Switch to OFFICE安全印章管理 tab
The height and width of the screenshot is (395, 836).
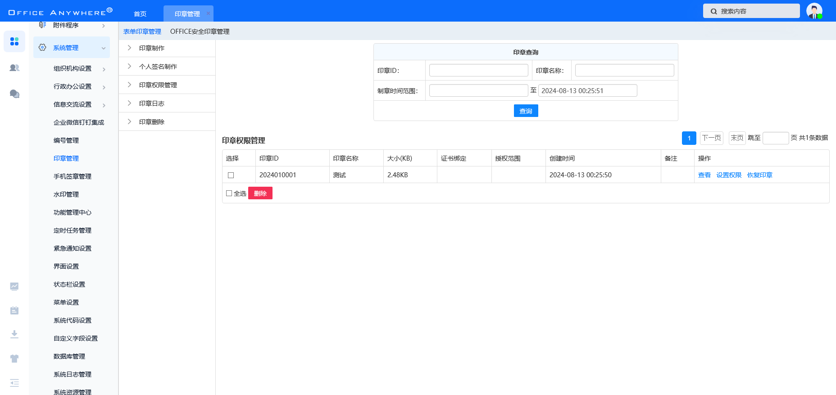(x=200, y=31)
